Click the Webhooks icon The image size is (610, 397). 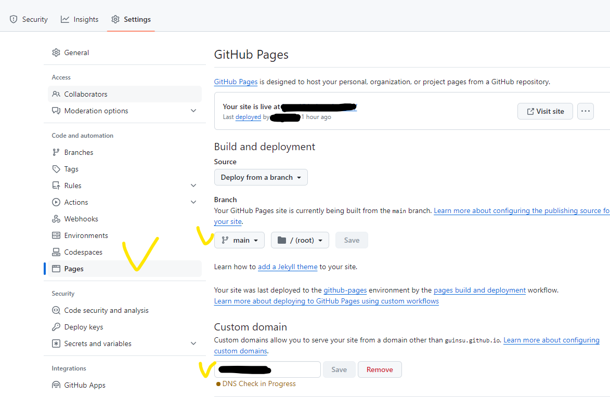pyautogui.click(x=56, y=219)
